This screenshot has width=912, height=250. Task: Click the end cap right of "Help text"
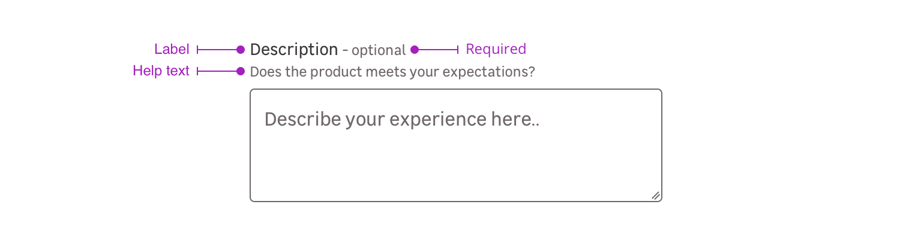[x=197, y=71]
